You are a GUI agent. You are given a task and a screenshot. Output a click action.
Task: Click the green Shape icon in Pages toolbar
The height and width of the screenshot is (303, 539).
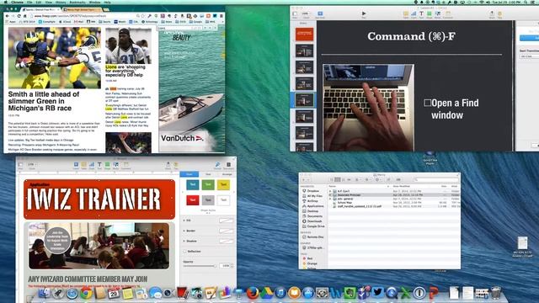[107, 165]
